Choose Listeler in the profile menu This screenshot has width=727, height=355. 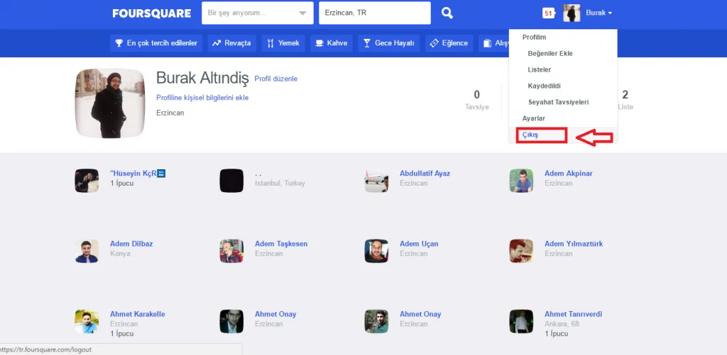[x=540, y=69]
